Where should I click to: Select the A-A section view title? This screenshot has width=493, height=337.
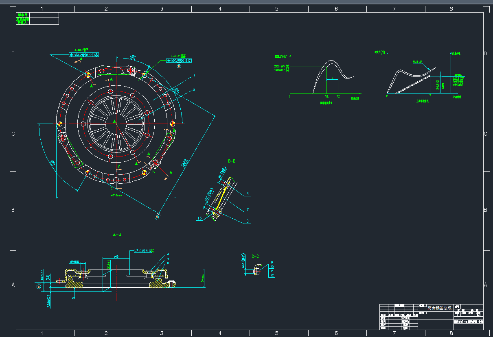pyautogui.click(x=117, y=235)
